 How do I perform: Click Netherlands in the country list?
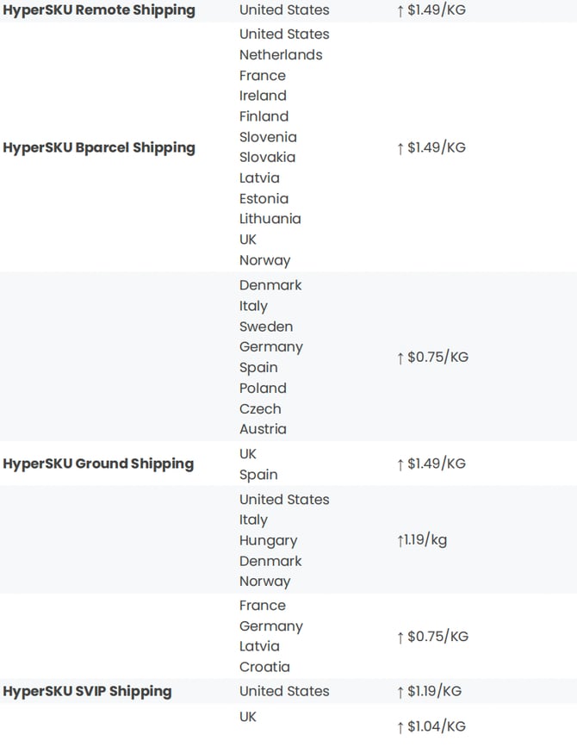coord(281,55)
